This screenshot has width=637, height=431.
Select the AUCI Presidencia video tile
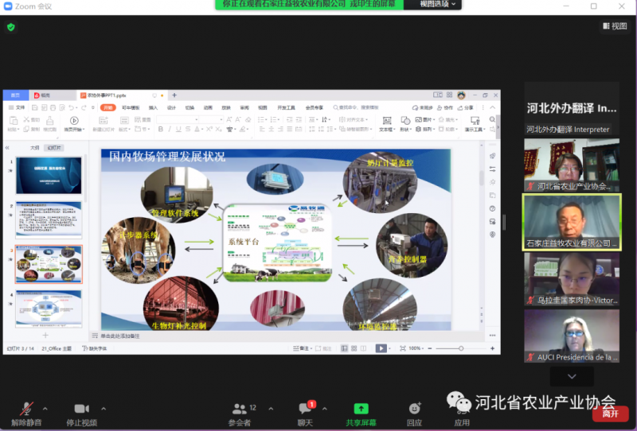(572, 336)
